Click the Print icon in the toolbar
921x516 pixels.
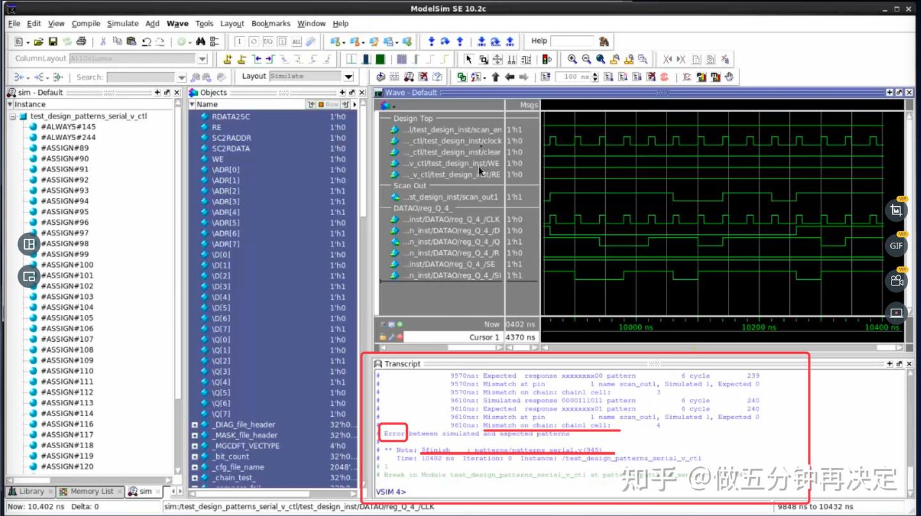click(x=81, y=41)
